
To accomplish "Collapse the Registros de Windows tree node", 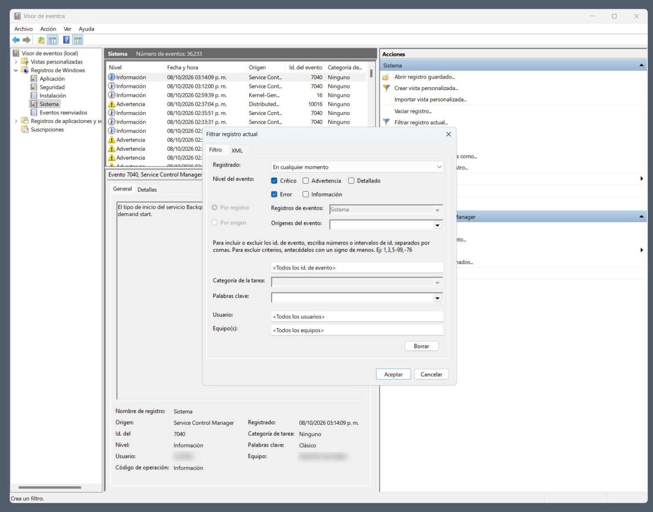I will point(16,70).
